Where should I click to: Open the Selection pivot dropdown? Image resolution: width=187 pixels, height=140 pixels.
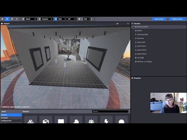47,19
